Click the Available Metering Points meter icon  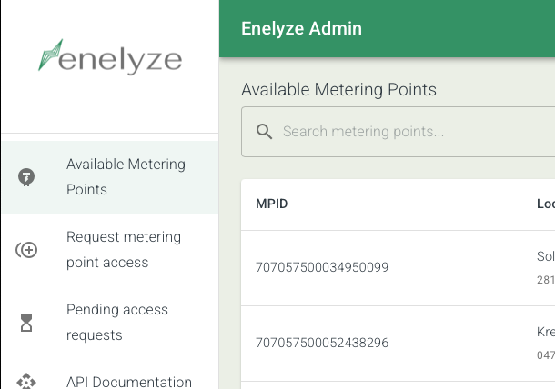click(x=26, y=177)
